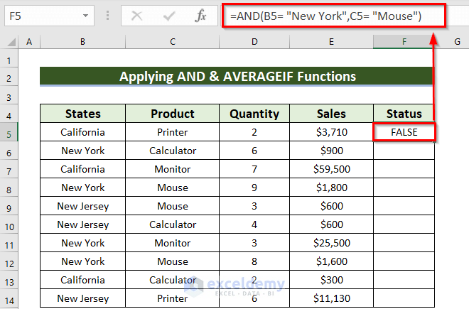Click the New Jersey cell in row 14
This screenshot has height=309, width=469.
[83, 298]
